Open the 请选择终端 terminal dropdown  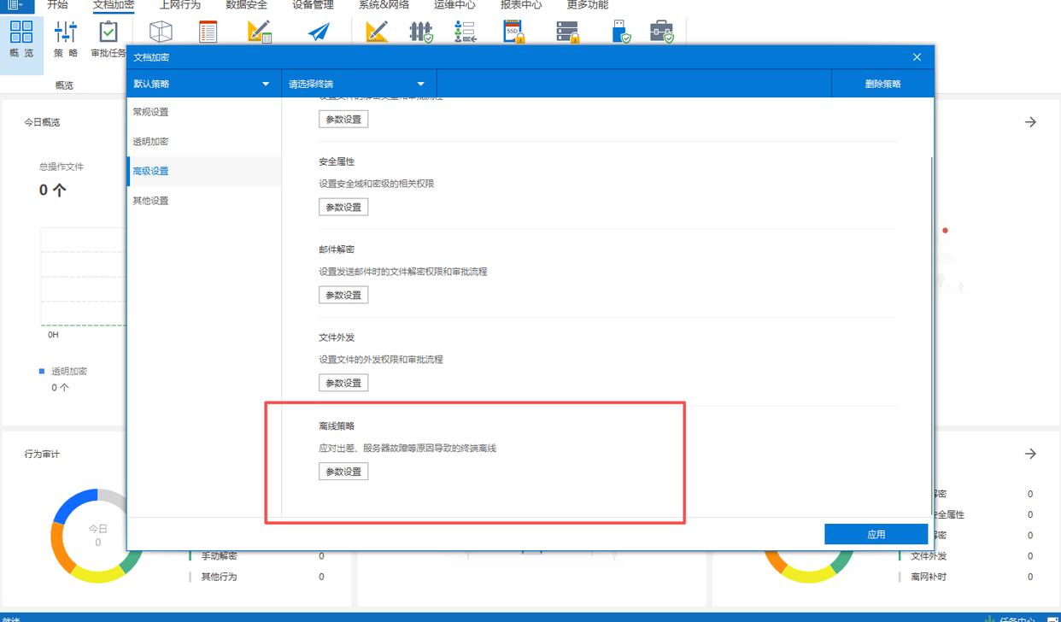359,84
